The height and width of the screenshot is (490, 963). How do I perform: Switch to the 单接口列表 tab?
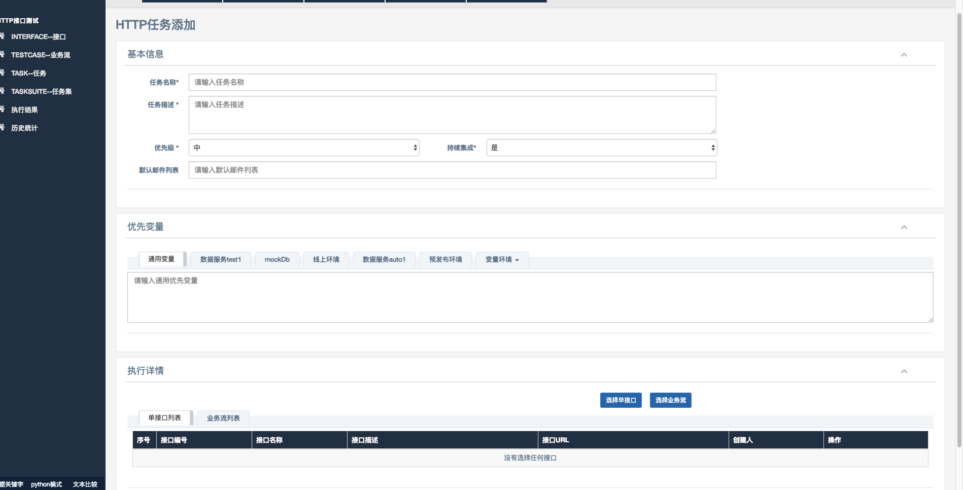click(164, 418)
